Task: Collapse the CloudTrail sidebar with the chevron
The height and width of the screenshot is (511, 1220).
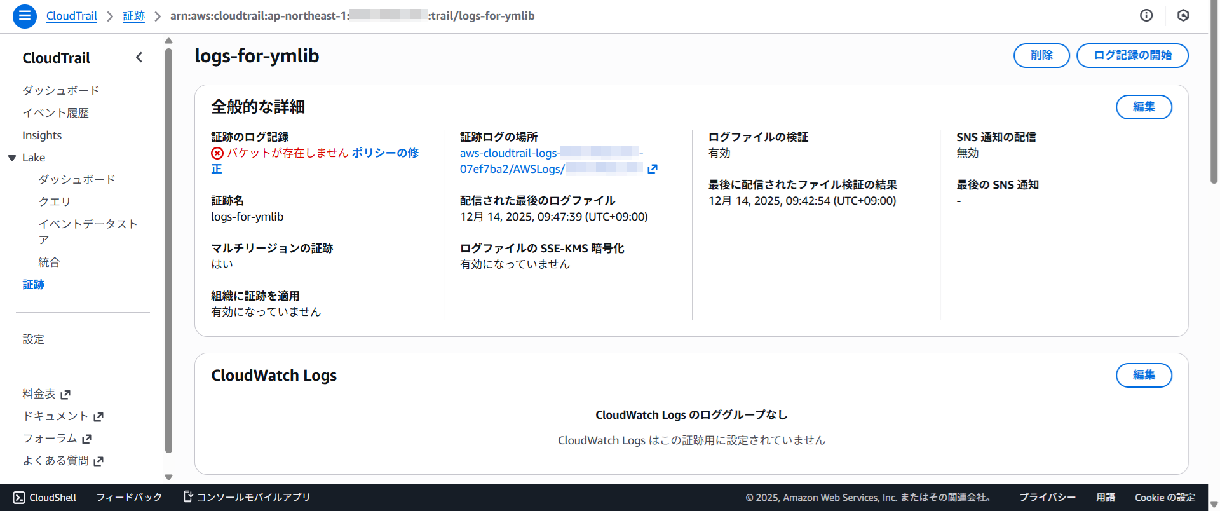Action: tap(139, 58)
